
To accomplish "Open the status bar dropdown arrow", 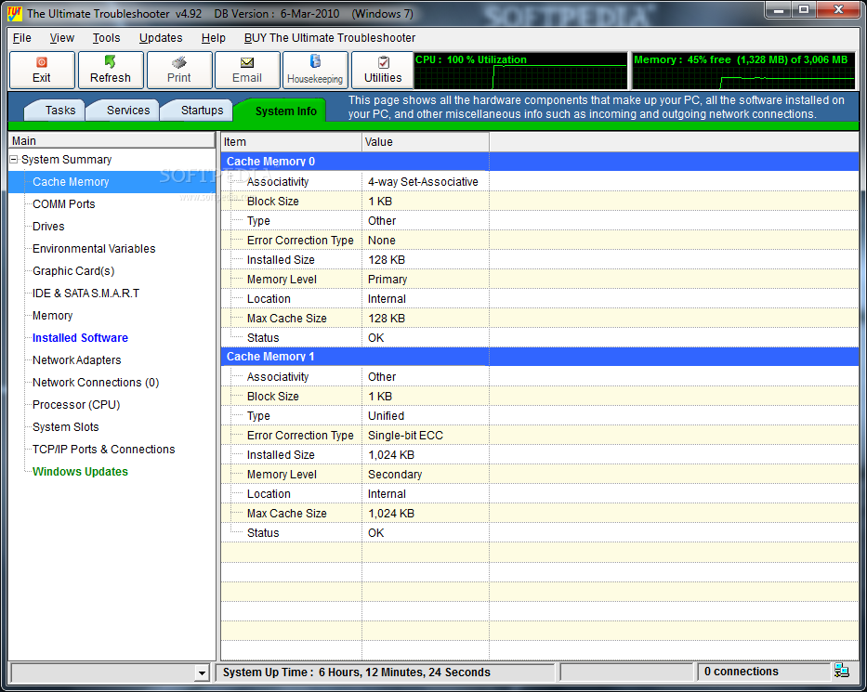I will coord(202,672).
